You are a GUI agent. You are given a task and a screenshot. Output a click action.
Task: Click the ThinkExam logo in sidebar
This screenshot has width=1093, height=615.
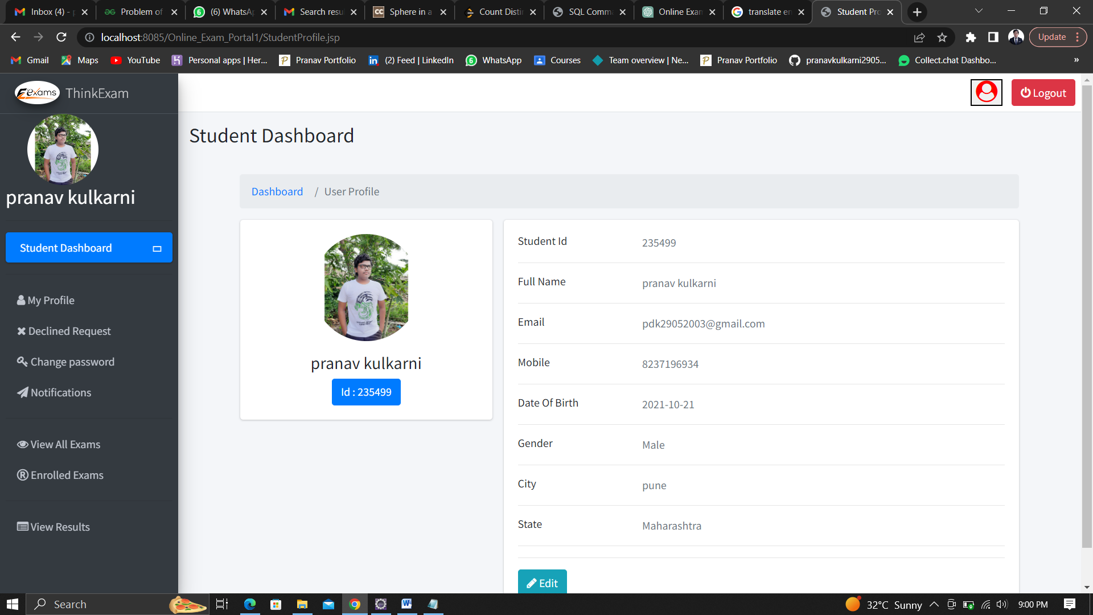tap(38, 93)
